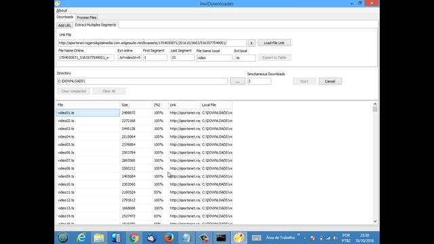Click the Size column header

pyautogui.click(x=136, y=105)
